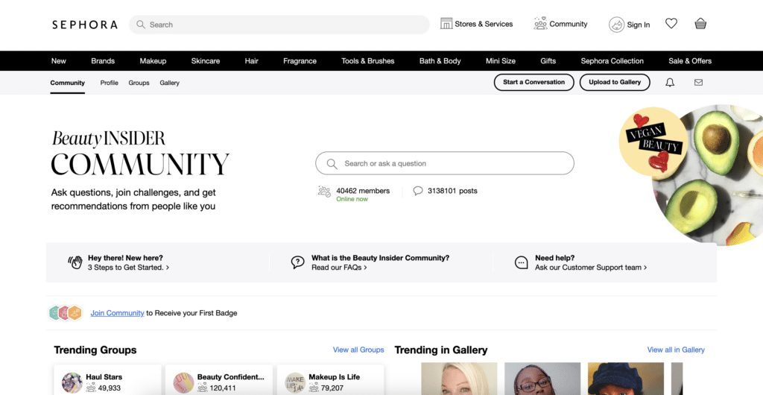
Task: Click the Haul Stars group avatar
Action: 72,383
